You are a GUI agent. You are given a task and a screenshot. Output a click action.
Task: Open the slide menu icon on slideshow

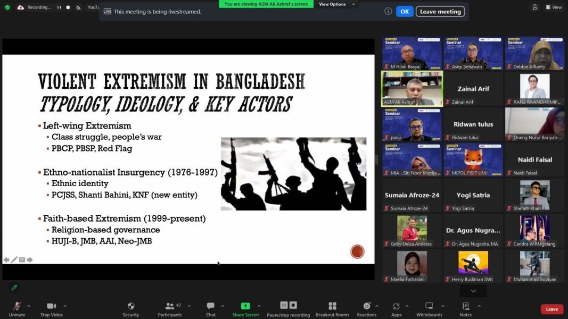pyautogui.click(x=22, y=259)
